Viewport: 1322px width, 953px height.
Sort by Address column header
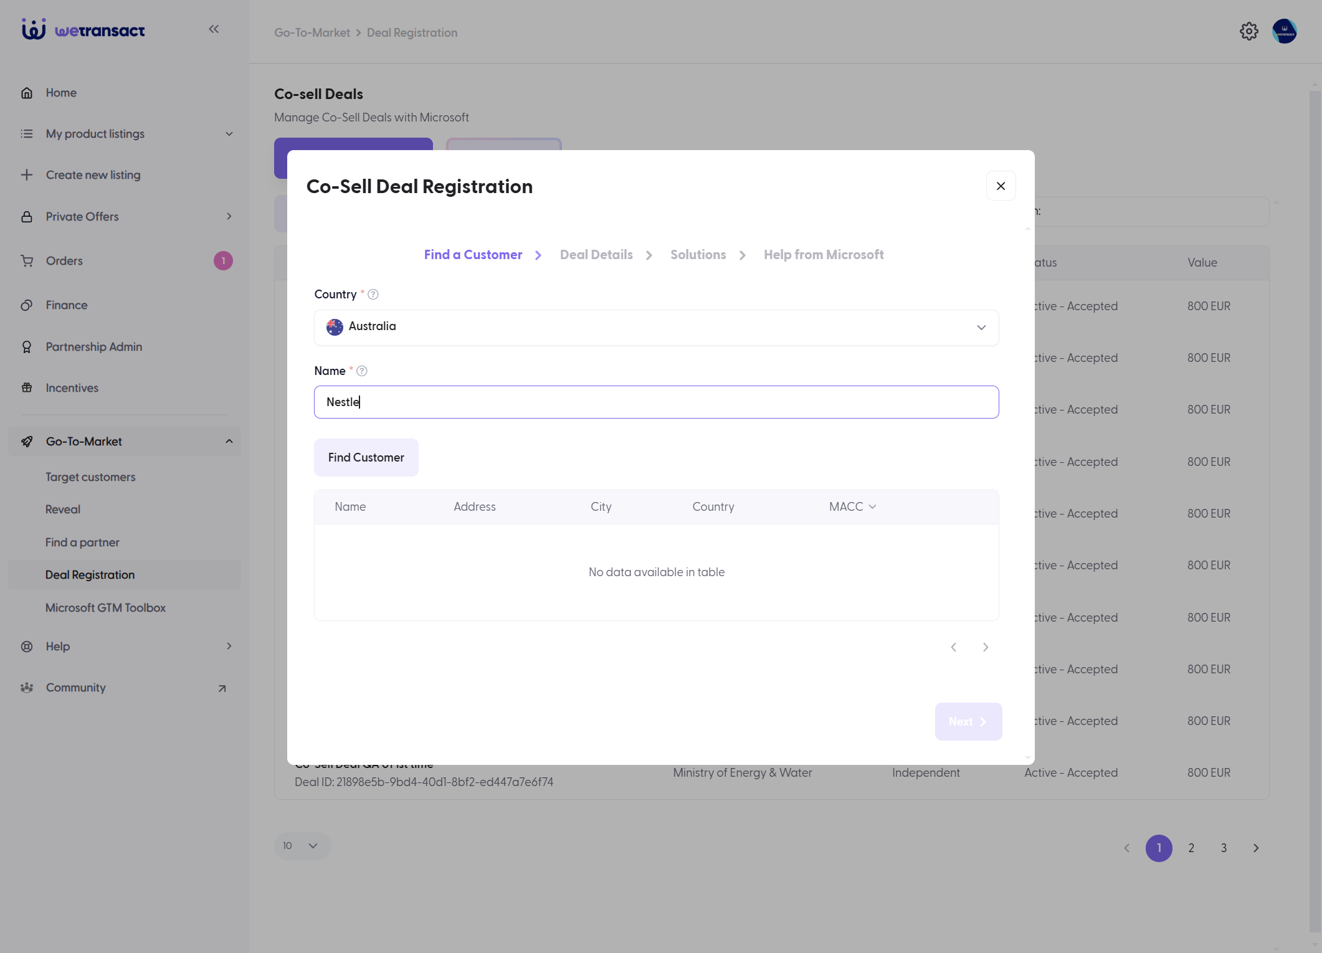pos(475,507)
